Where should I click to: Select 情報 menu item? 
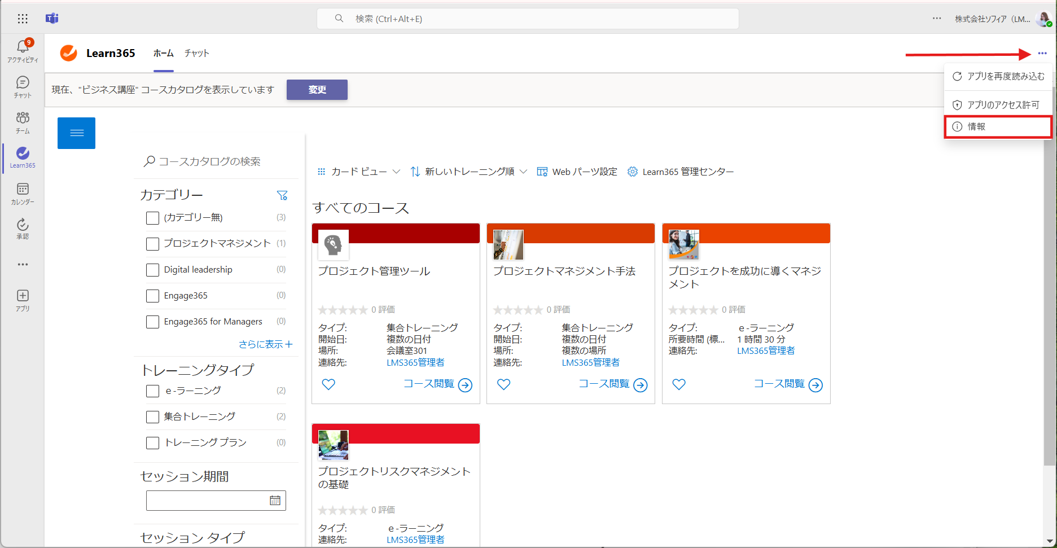tap(998, 126)
